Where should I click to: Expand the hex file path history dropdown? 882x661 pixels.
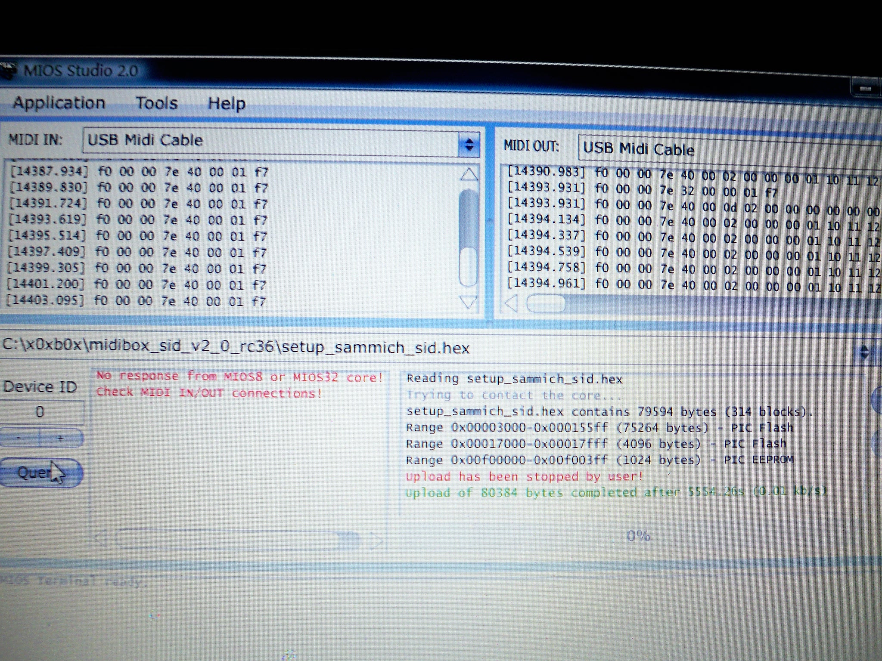pos(864,353)
